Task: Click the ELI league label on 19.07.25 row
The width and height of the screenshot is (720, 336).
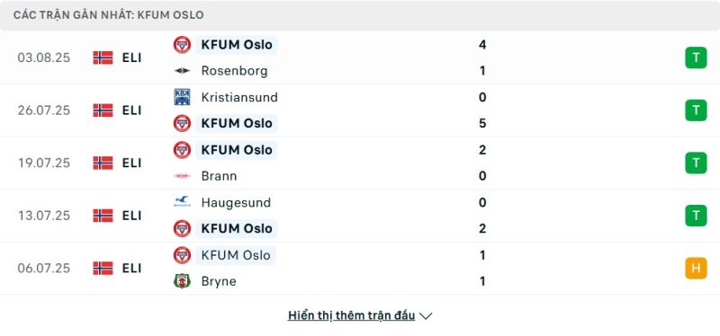Action: (131, 164)
